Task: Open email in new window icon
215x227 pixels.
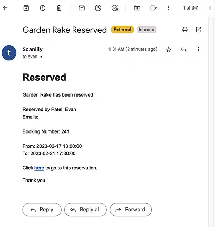Action: pyautogui.click(x=199, y=30)
